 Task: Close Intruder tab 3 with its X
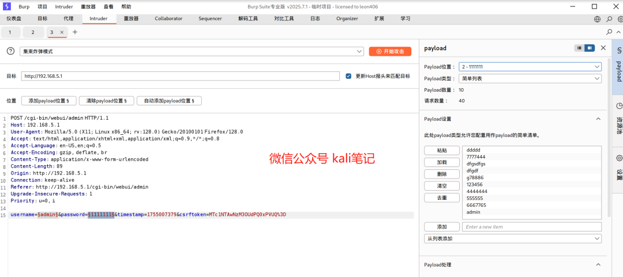(x=62, y=32)
